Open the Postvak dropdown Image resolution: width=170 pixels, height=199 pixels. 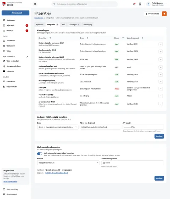point(68,163)
